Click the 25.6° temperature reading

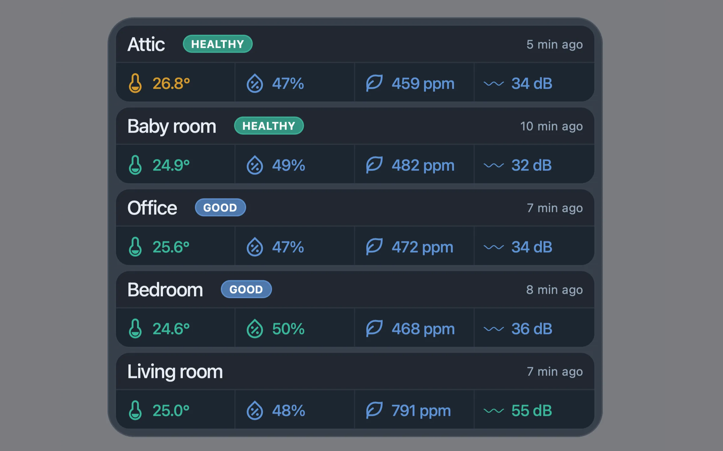click(171, 247)
